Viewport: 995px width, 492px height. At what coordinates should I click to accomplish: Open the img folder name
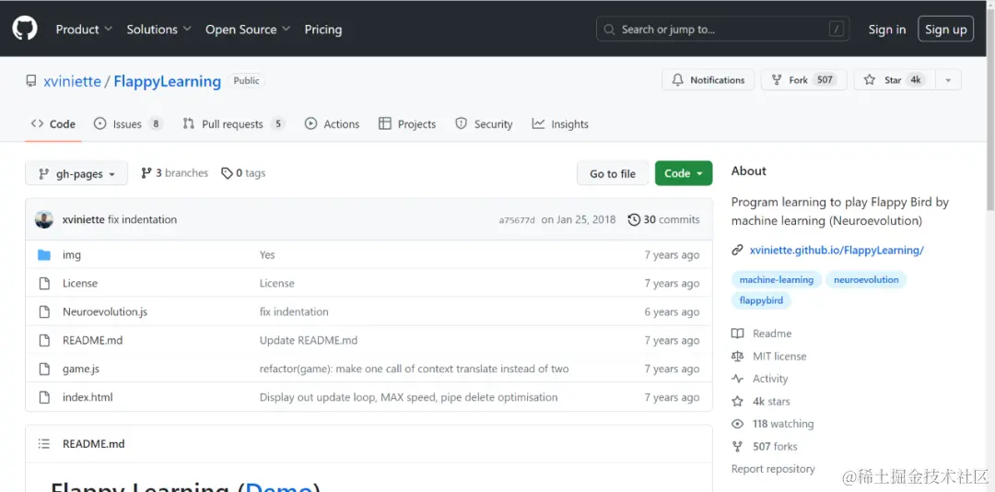click(72, 254)
